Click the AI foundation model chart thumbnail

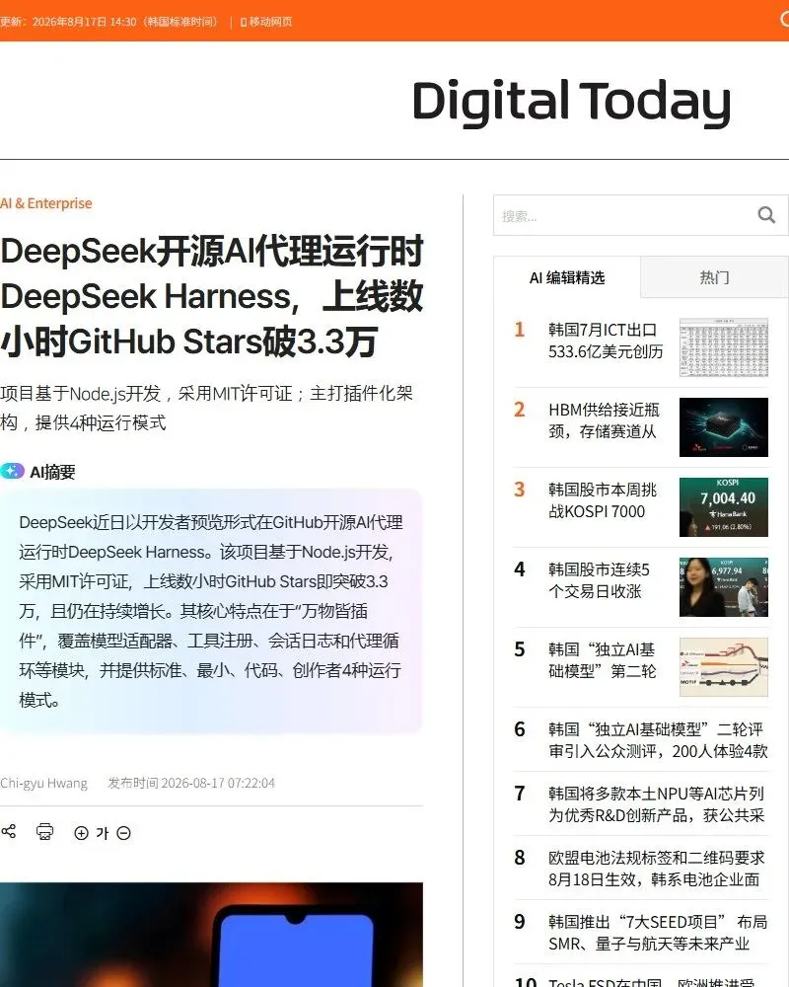[x=724, y=667]
